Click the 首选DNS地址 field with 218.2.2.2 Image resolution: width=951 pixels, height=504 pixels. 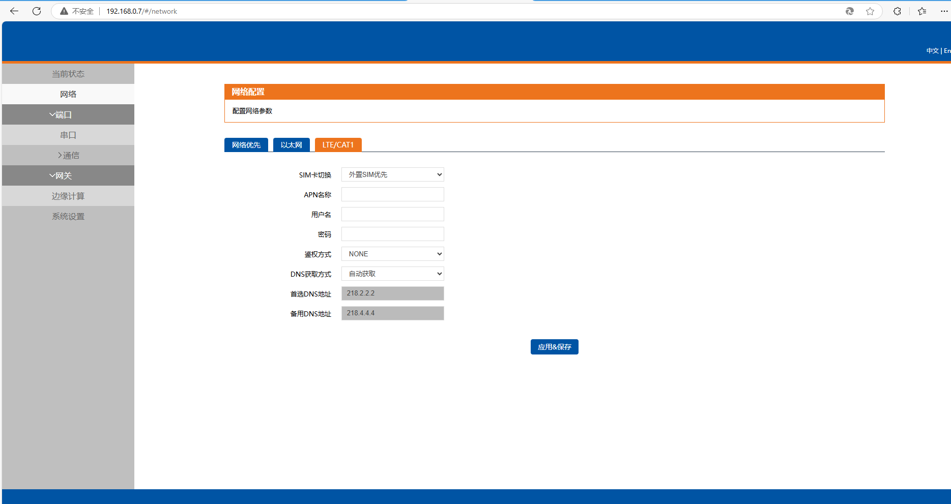tap(393, 293)
